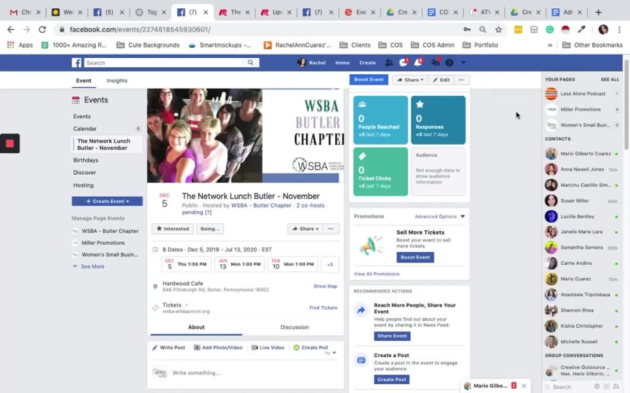Click the browser Back arrow
The width and height of the screenshot is (630, 393).
tap(11, 30)
